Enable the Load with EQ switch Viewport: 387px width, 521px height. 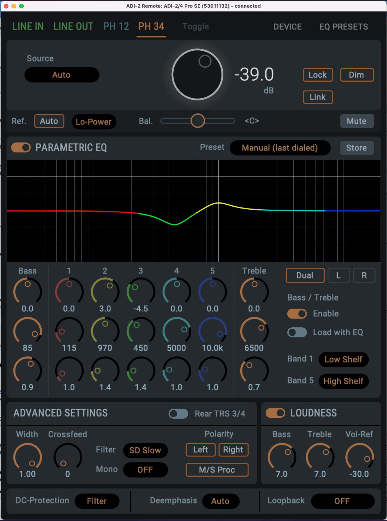(297, 332)
